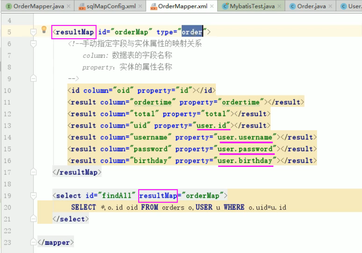Screen dimensions: 362x253
Task: Close the OrderMapper.xml tab
Action: click(x=212, y=6)
